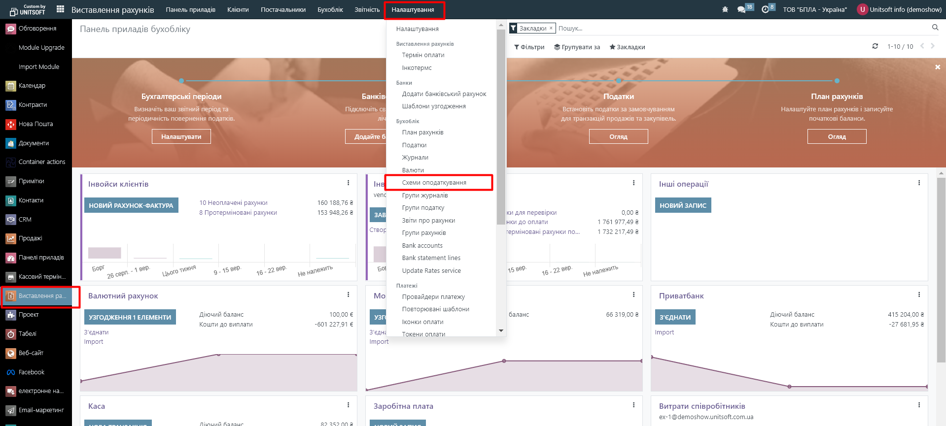Open options menu of Приватбанк card
946x426 pixels.
(x=919, y=295)
